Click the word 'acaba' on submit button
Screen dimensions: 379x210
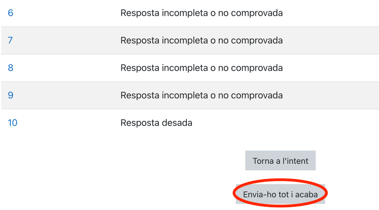pyautogui.click(x=306, y=195)
